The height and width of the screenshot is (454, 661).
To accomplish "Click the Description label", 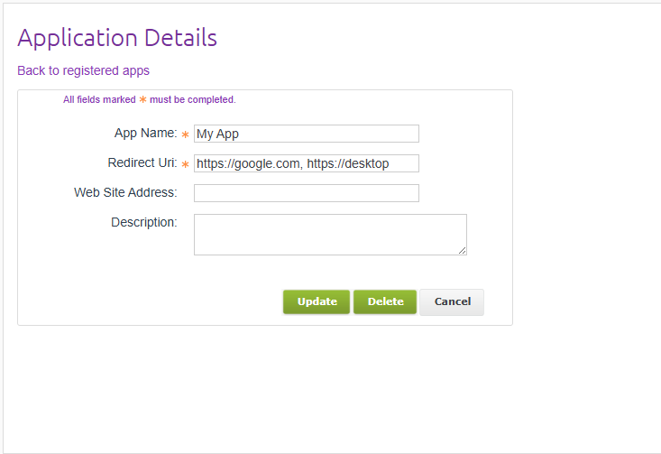I will (144, 222).
